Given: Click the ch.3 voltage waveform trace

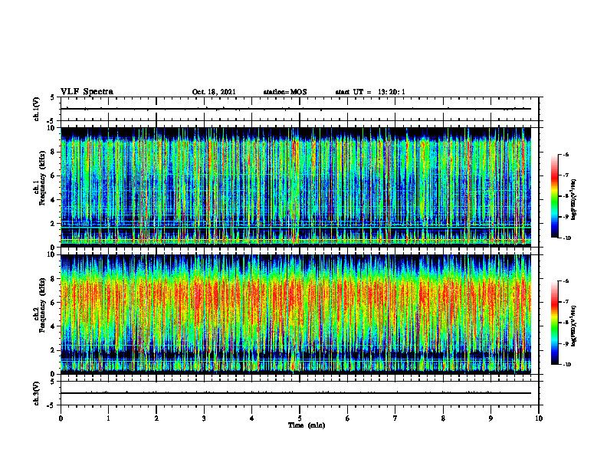Looking at the screenshot, I should click(x=296, y=393).
